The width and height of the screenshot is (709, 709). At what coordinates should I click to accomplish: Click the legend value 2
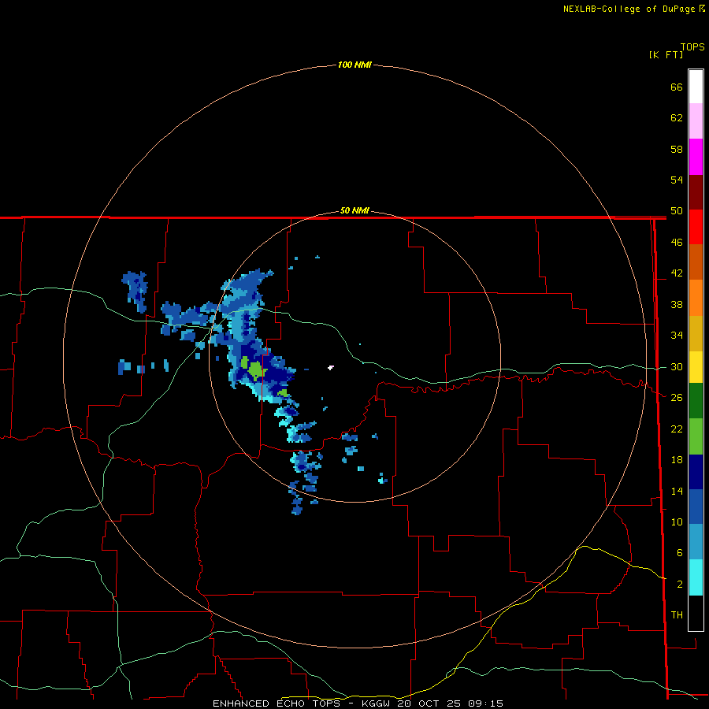pos(679,585)
